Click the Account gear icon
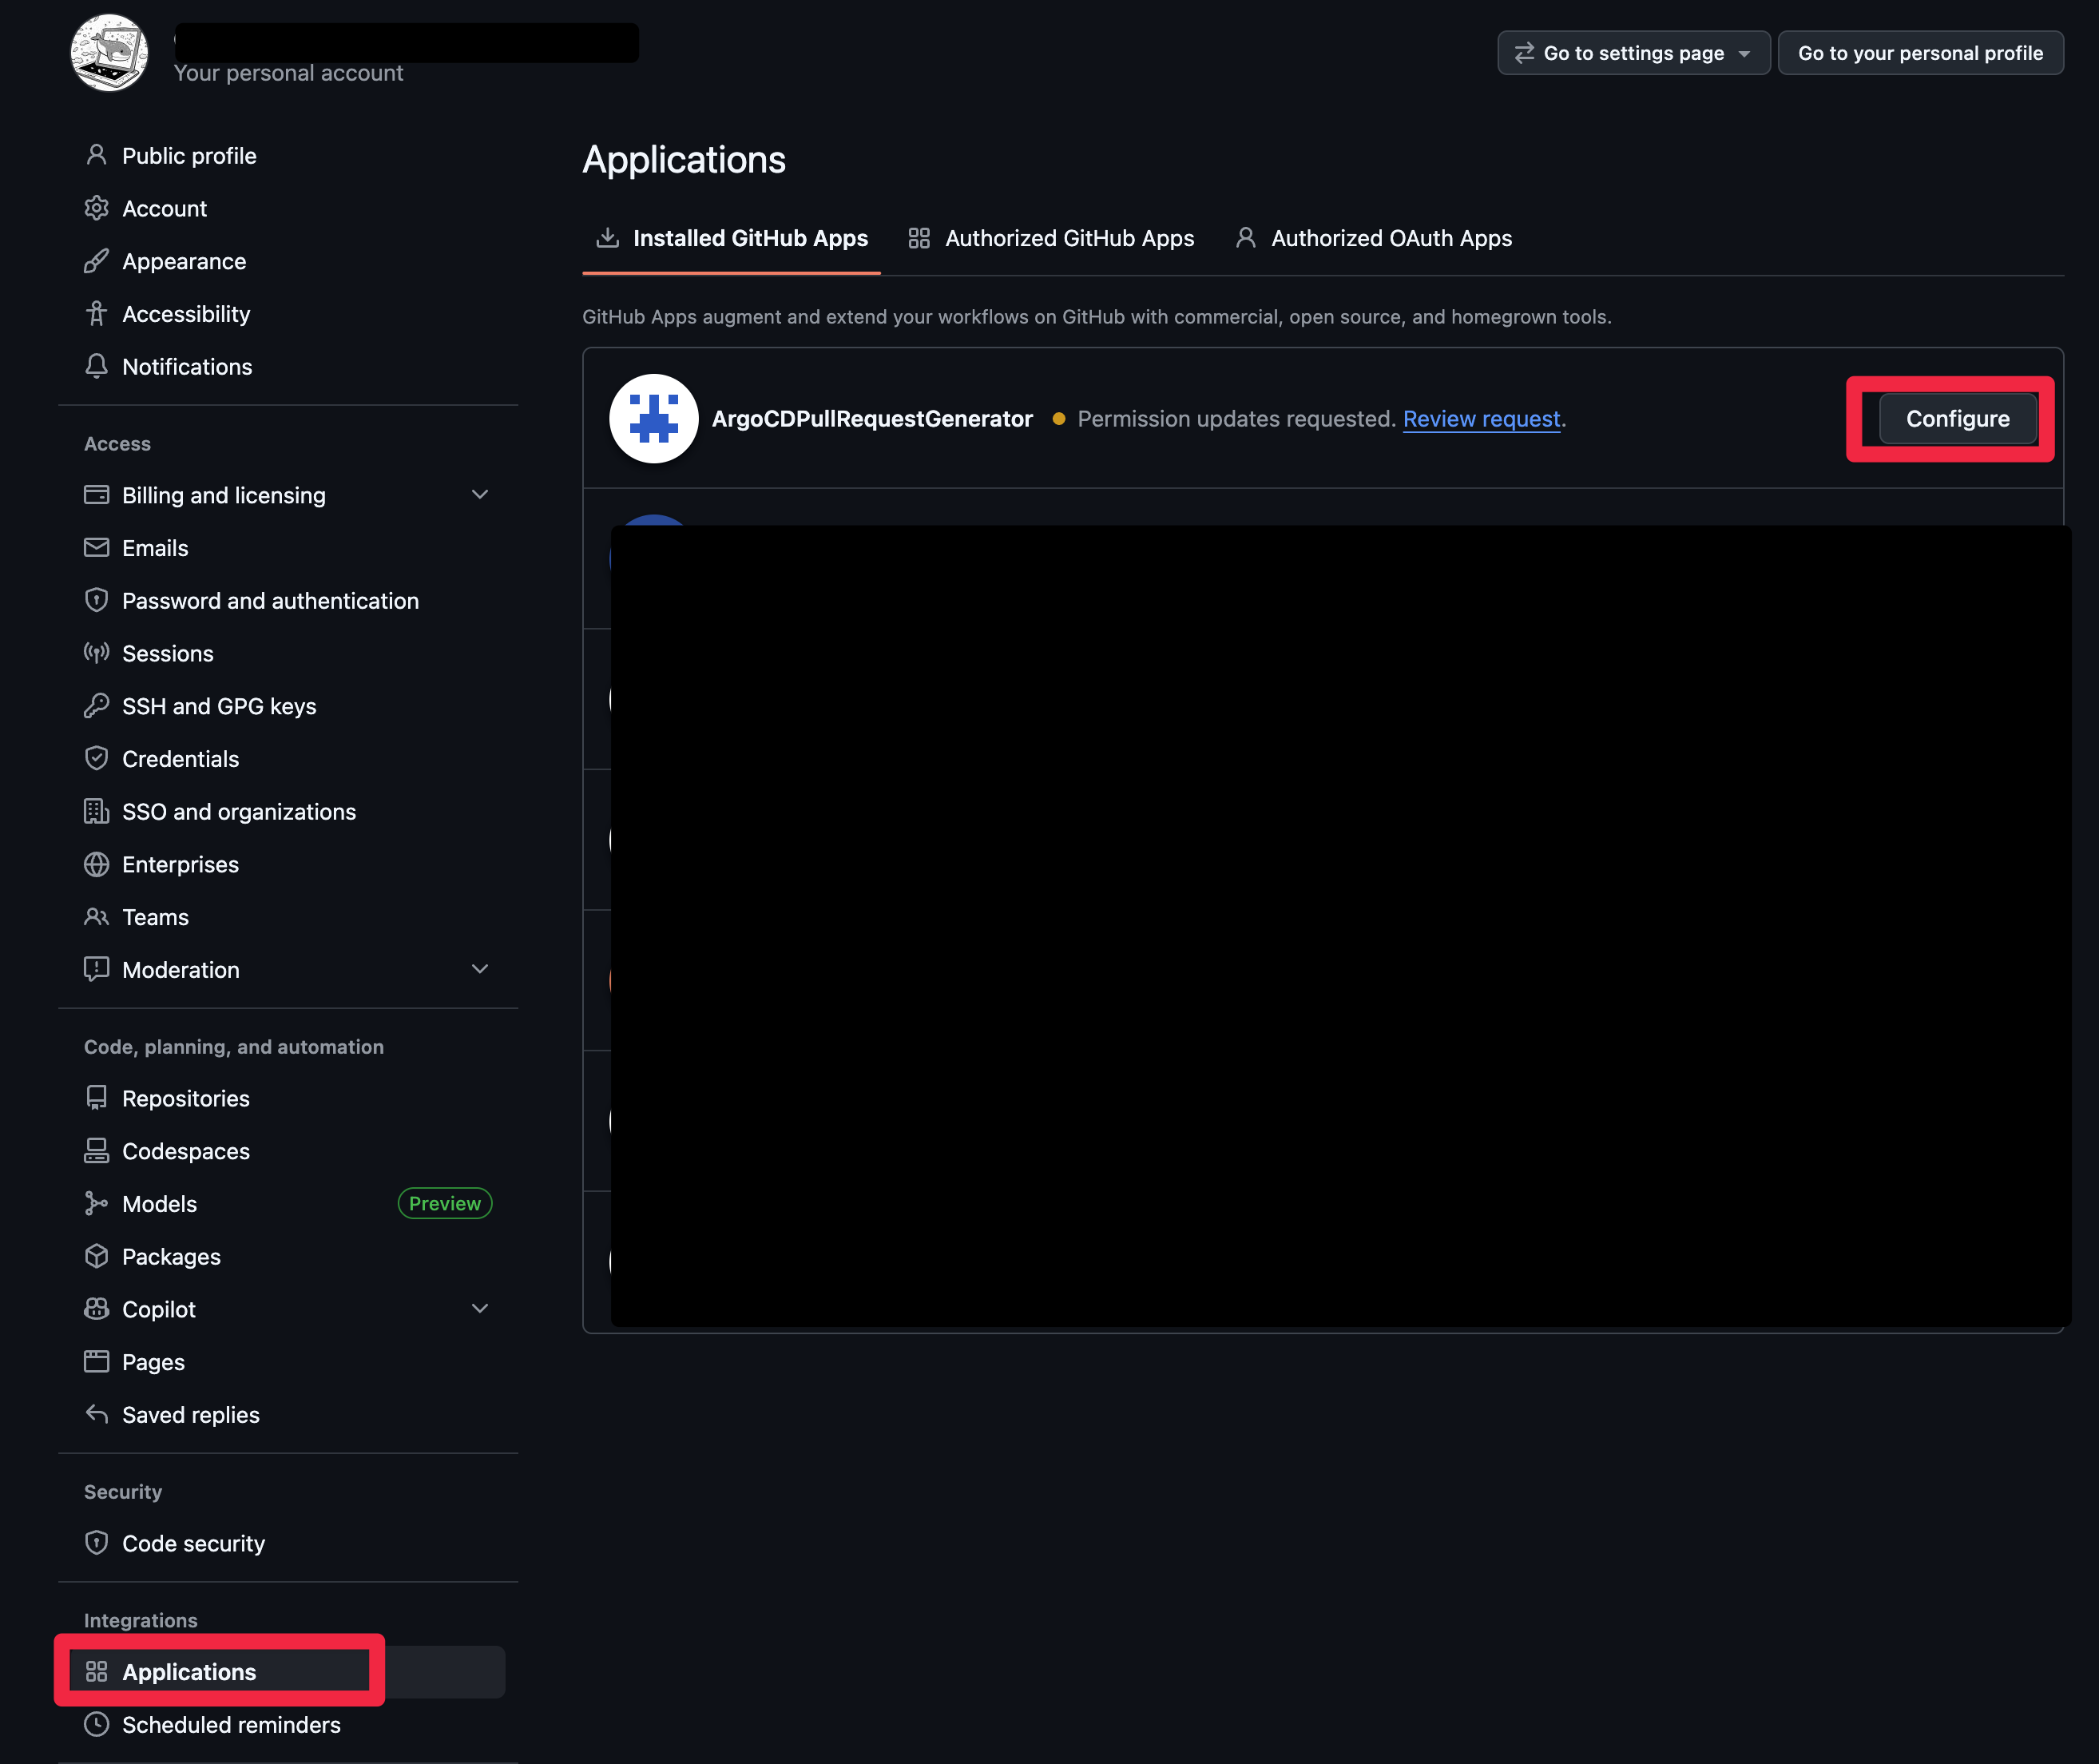The height and width of the screenshot is (1764, 2099). coord(96,208)
